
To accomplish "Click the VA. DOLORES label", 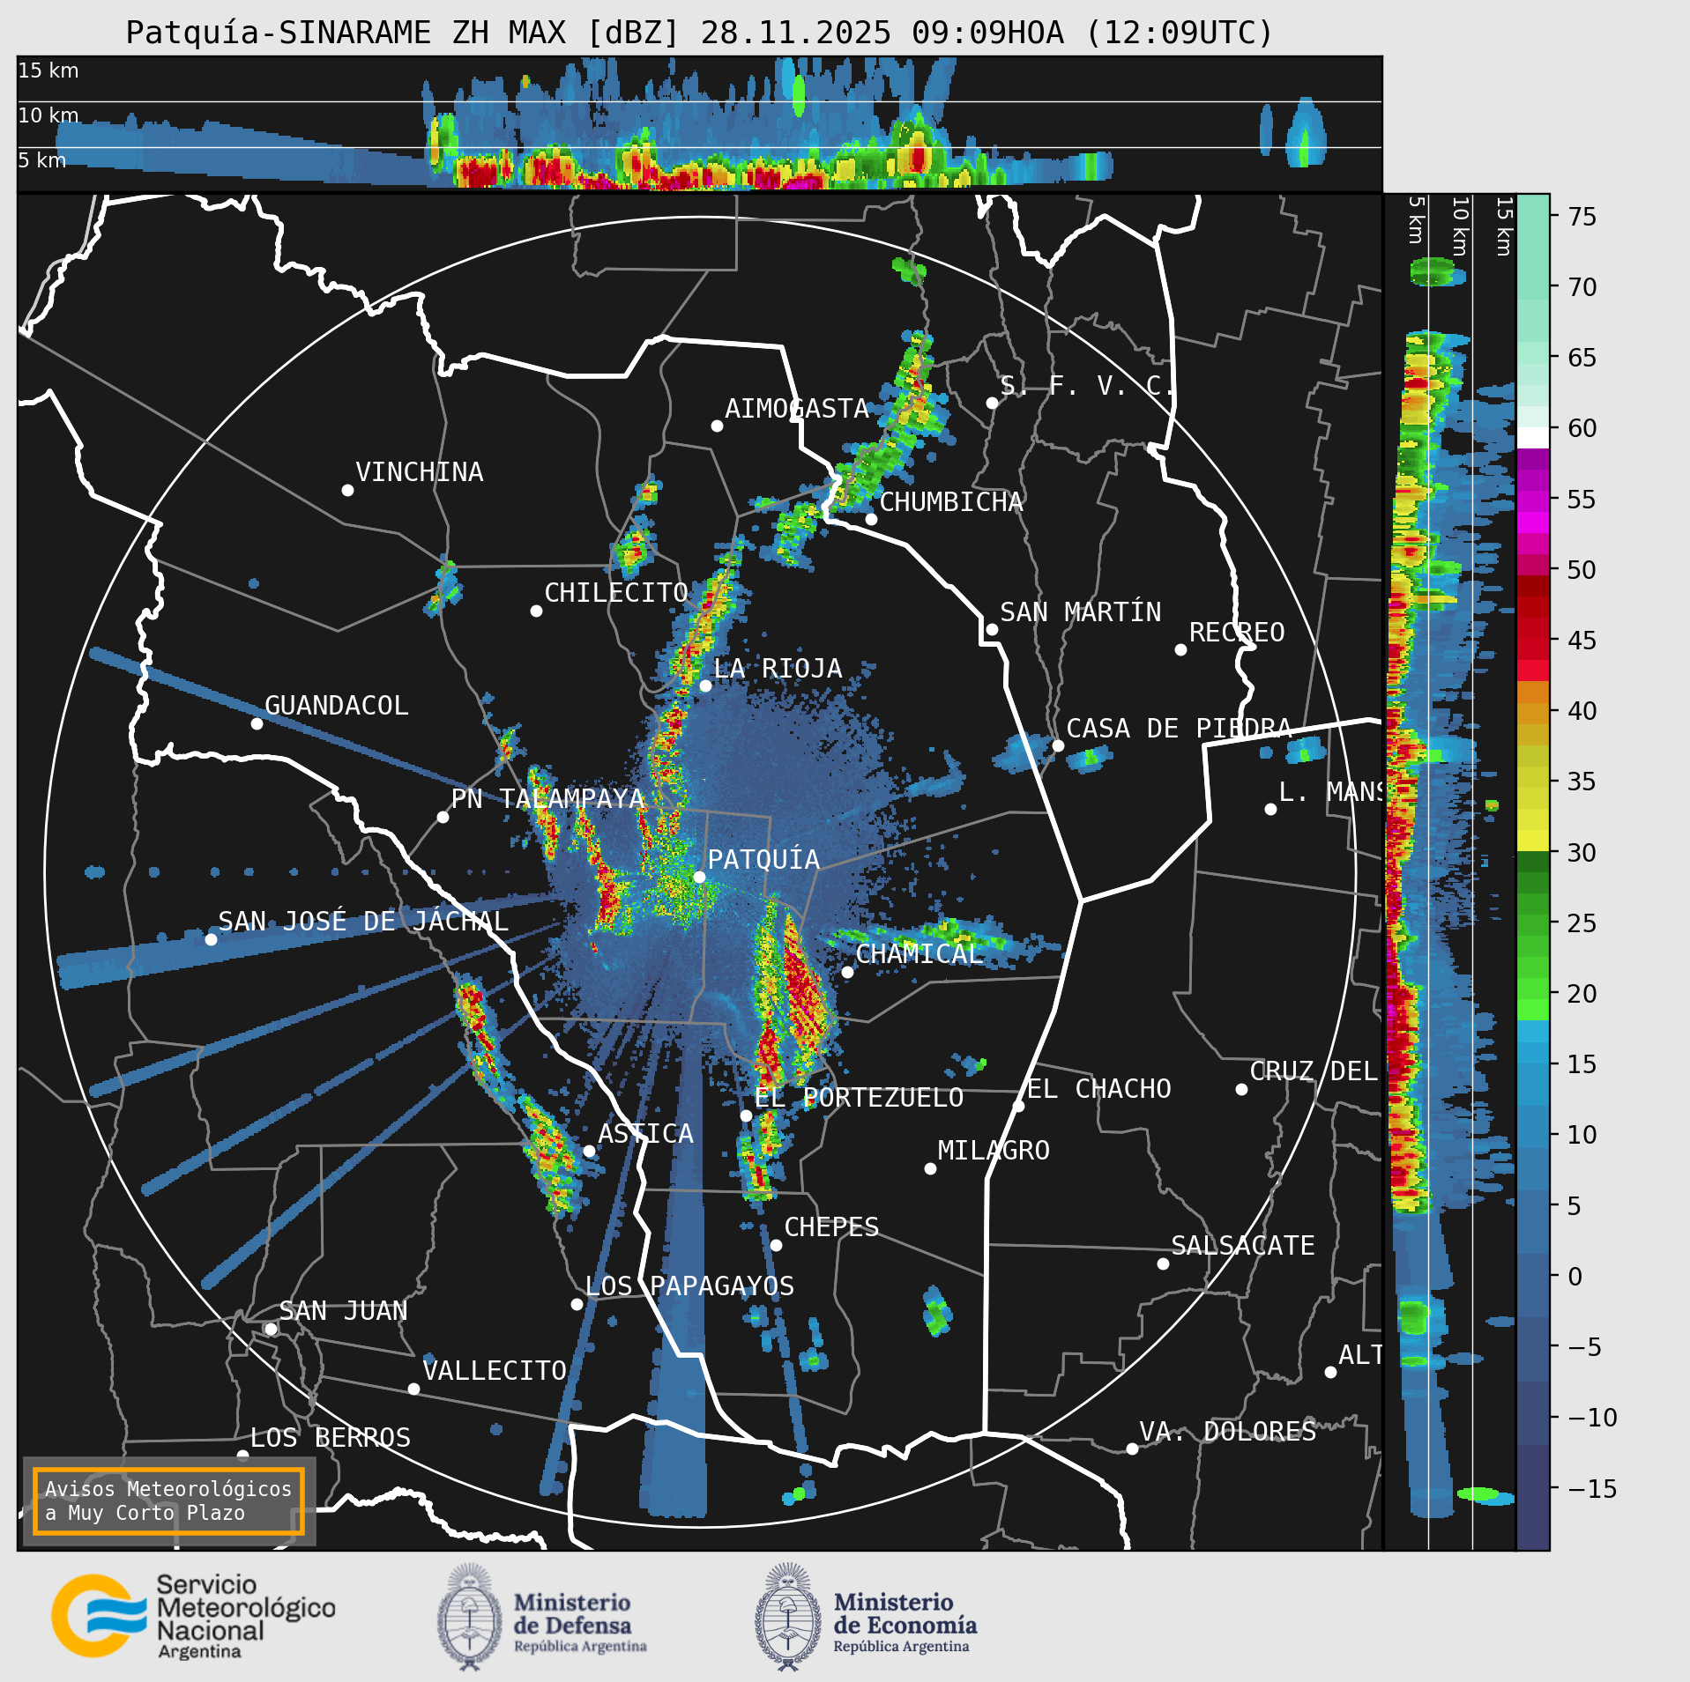I will tap(1228, 1431).
